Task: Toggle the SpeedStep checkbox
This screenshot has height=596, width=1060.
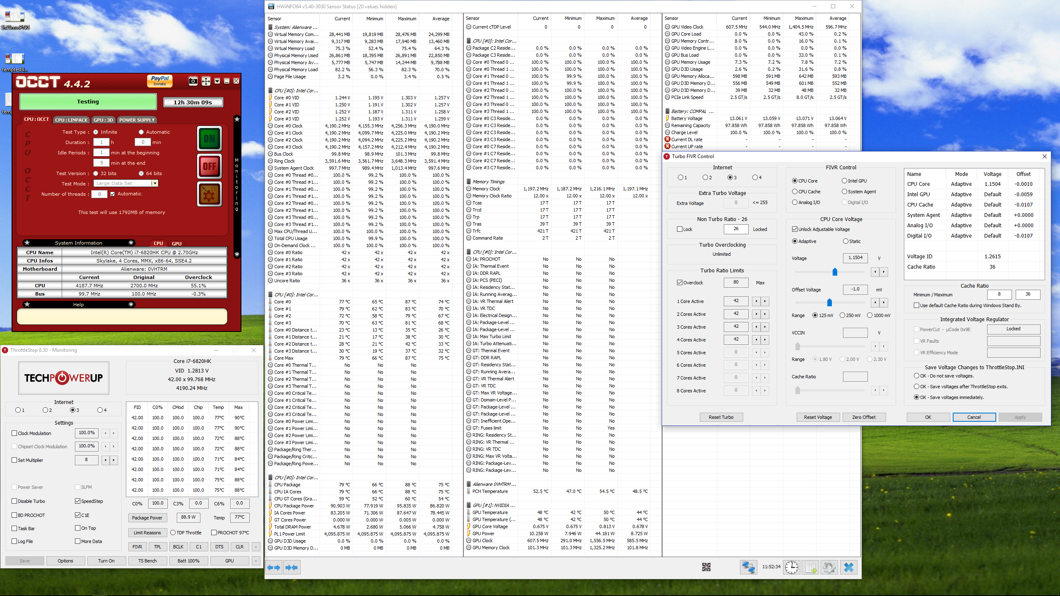Action: pos(77,501)
